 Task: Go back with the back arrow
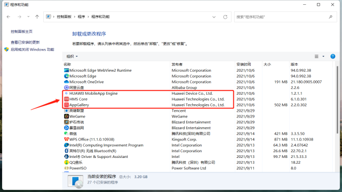coord(9,16)
